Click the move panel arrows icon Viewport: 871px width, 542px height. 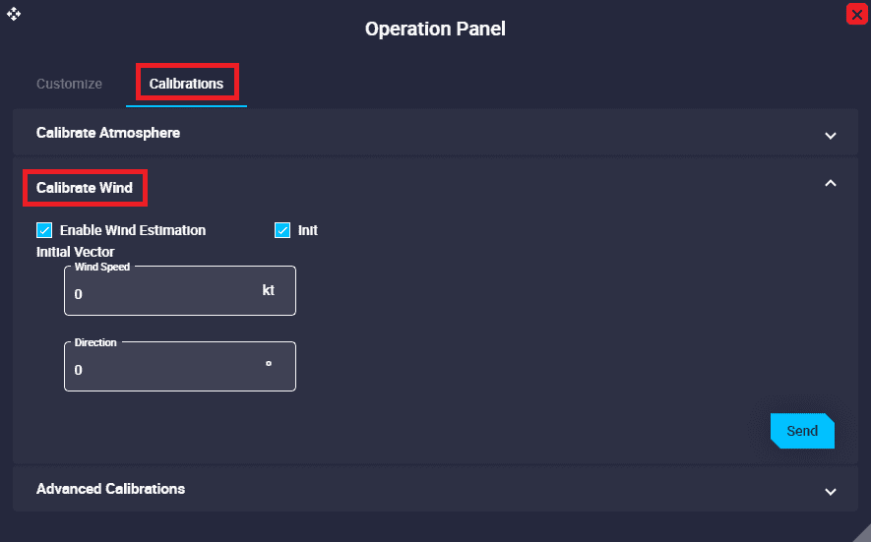coord(14,14)
